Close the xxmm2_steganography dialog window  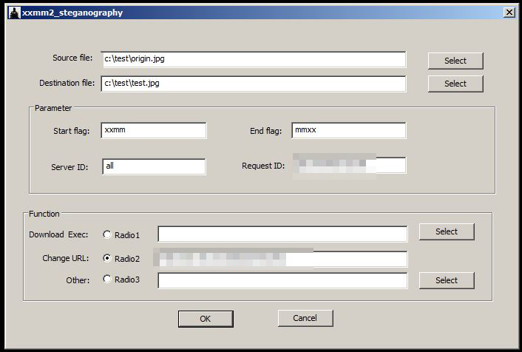509,13
